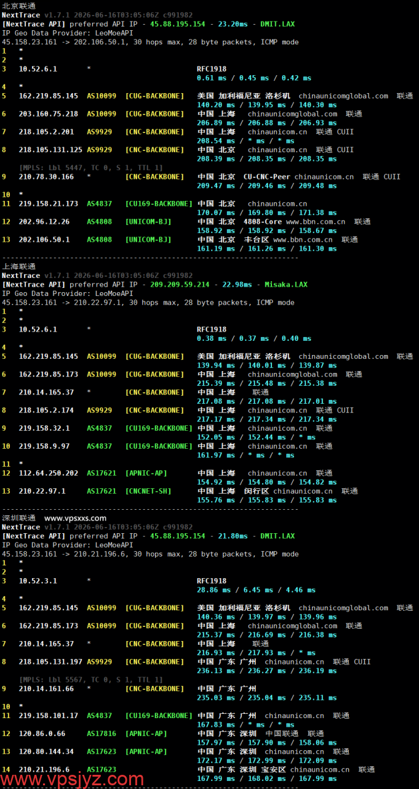Click the [CNCNET-SH] network tag

(148, 491)
